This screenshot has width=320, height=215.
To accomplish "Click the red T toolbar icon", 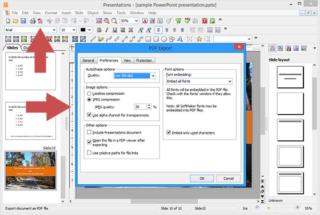I will 205,21.
